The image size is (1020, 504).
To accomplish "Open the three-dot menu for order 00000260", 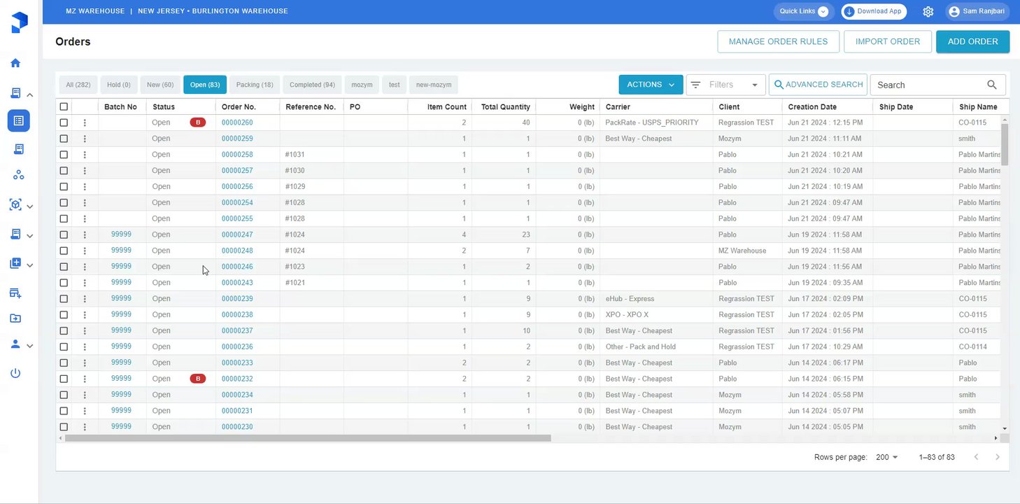I will [85, 122].
